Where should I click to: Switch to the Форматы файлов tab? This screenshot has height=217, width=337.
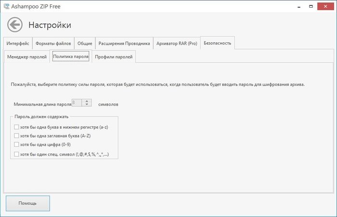(x=53, y=43)
